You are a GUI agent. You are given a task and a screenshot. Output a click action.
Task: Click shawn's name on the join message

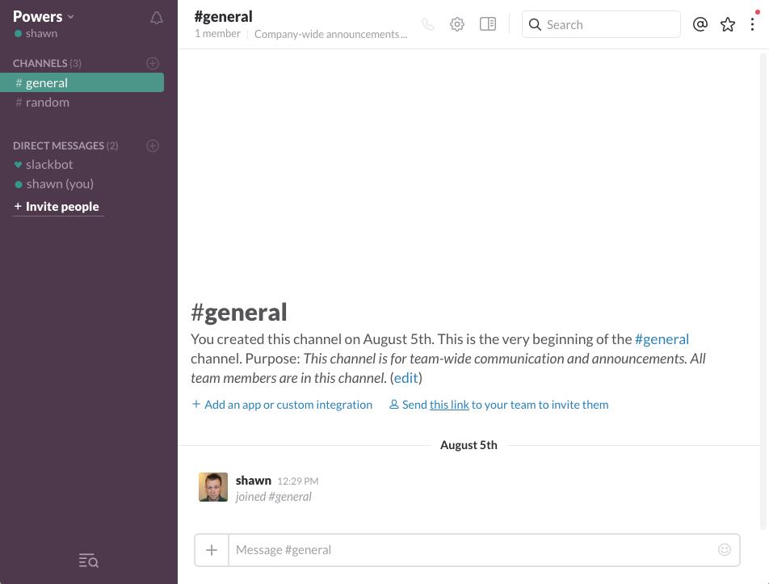253,480
